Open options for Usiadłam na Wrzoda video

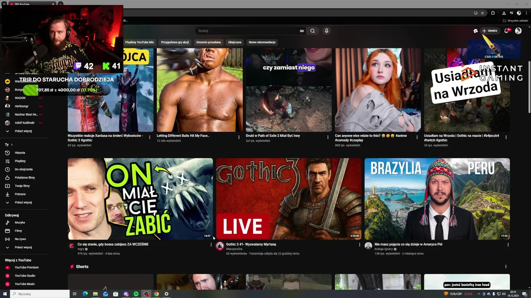506,137
